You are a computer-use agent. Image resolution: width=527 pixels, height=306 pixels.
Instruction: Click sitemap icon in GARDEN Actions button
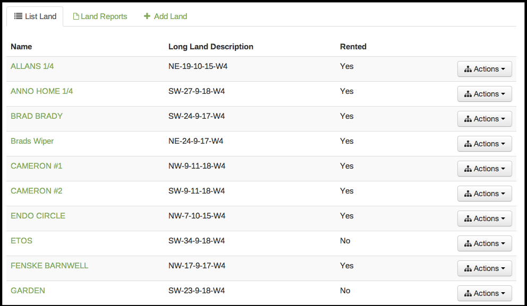click(468, 294)
